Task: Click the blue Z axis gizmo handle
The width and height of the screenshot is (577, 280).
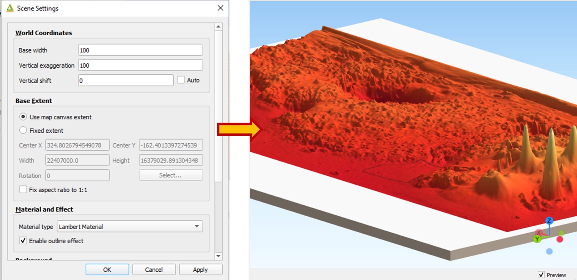Action: click(x=549, y=221)
